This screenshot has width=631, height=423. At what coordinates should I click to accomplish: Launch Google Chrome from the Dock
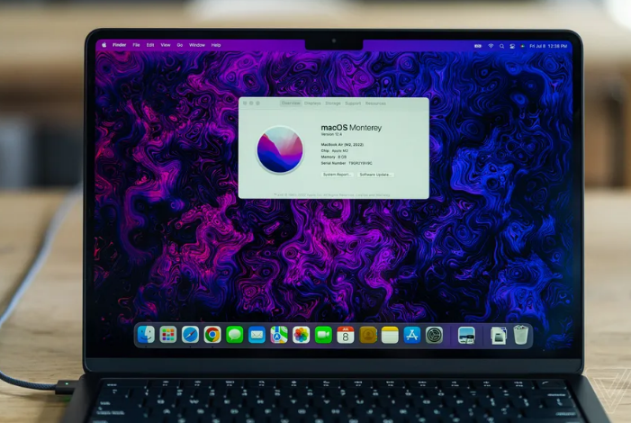(x=212, y=335)
